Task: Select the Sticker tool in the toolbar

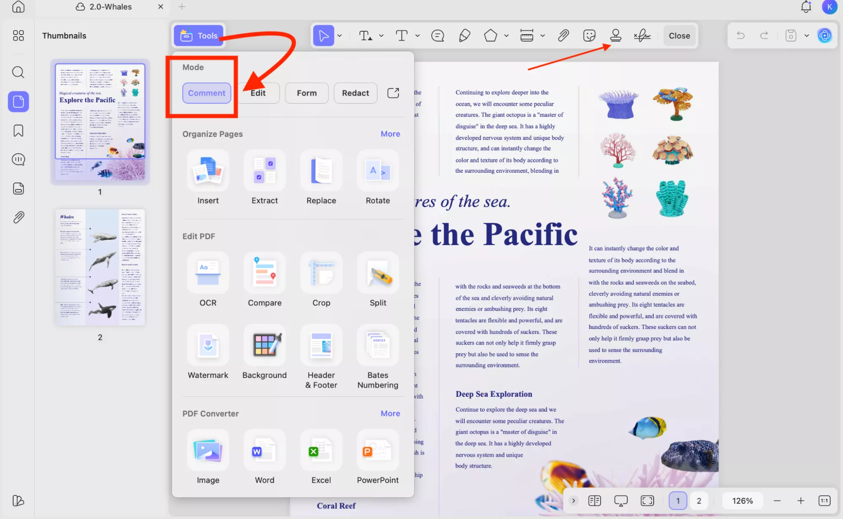Action: point(589,35)
